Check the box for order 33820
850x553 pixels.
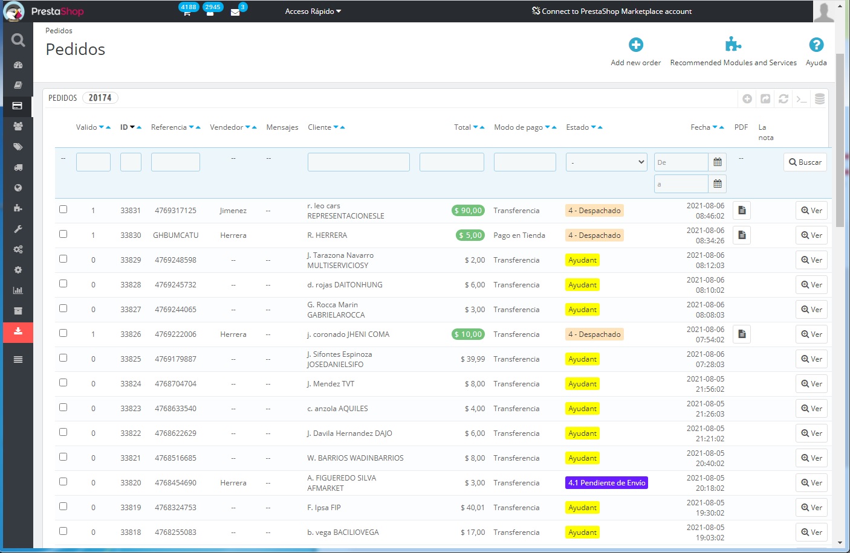(x=63, y=482)
